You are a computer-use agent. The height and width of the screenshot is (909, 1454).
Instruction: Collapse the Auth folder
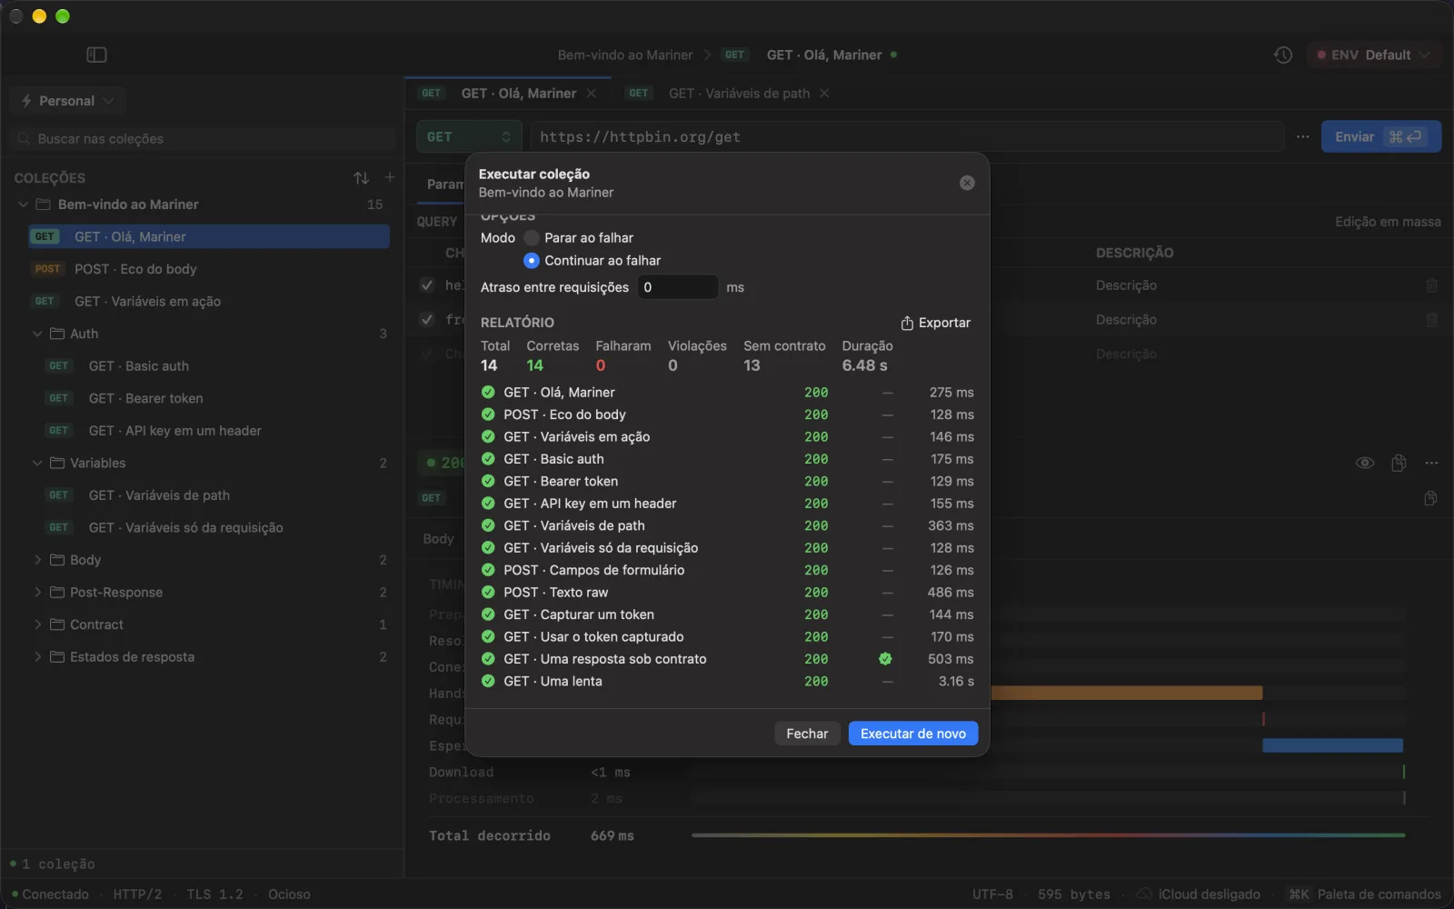coord(38,334)
